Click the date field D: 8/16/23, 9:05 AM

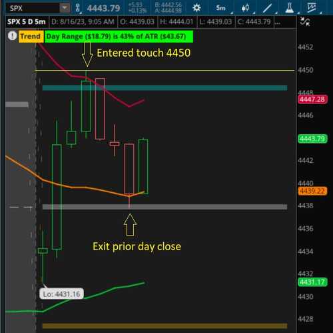pos(83,22)
